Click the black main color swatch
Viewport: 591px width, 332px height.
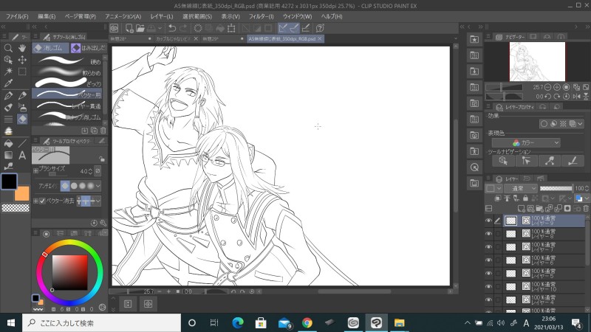point(9,181)
